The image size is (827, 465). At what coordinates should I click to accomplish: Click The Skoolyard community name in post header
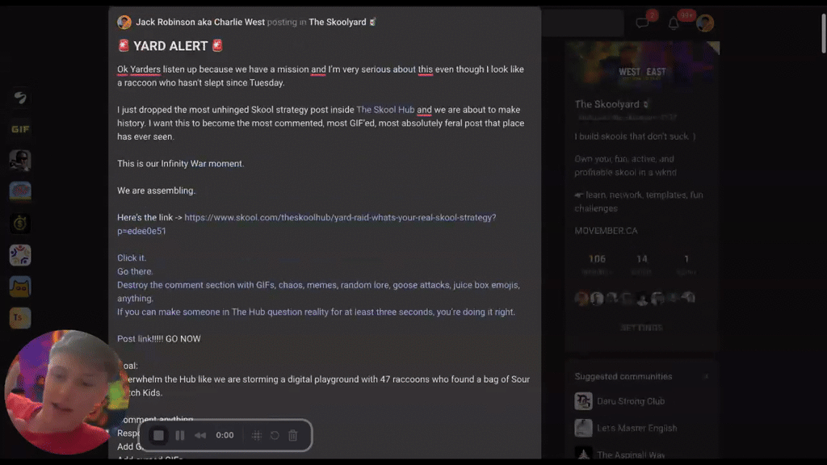(x=337, y=22)
